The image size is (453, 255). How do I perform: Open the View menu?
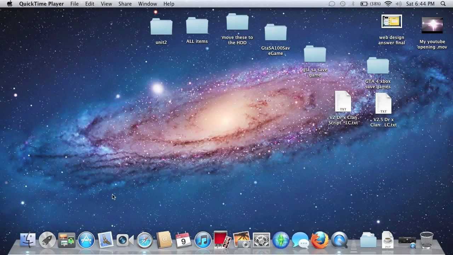[x=106, y=4]
